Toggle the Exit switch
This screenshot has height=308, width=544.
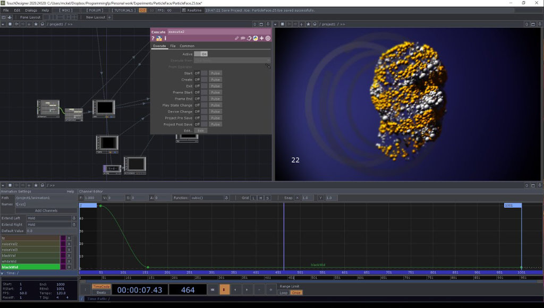pos(200,86)
